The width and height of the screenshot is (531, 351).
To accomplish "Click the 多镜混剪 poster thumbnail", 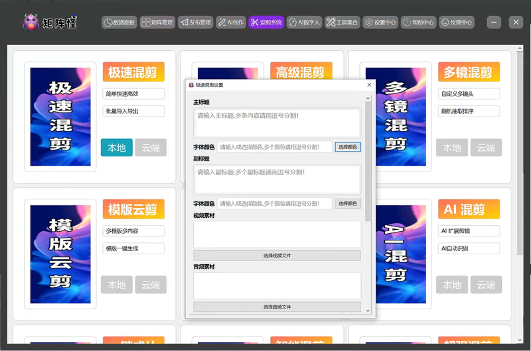I will coord(401,117).
